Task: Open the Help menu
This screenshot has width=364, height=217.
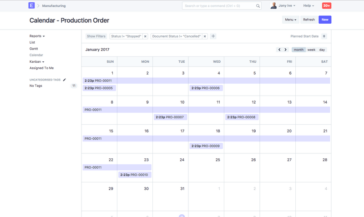Action: (308, 6)
